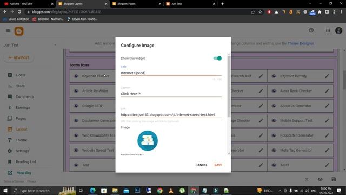
Task: Open Microsoft Edge from taskbar
Action: tap(92, 191)
